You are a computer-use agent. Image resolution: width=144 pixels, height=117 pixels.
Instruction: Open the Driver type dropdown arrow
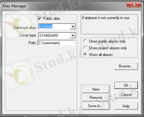73,35
